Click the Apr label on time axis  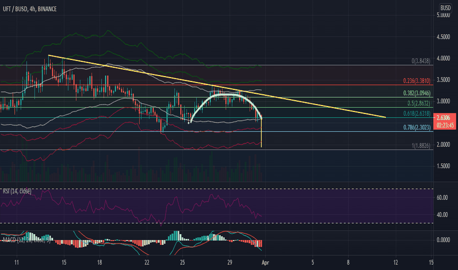[265, 263]
